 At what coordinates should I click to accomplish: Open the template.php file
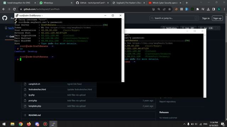coord(35,106)
